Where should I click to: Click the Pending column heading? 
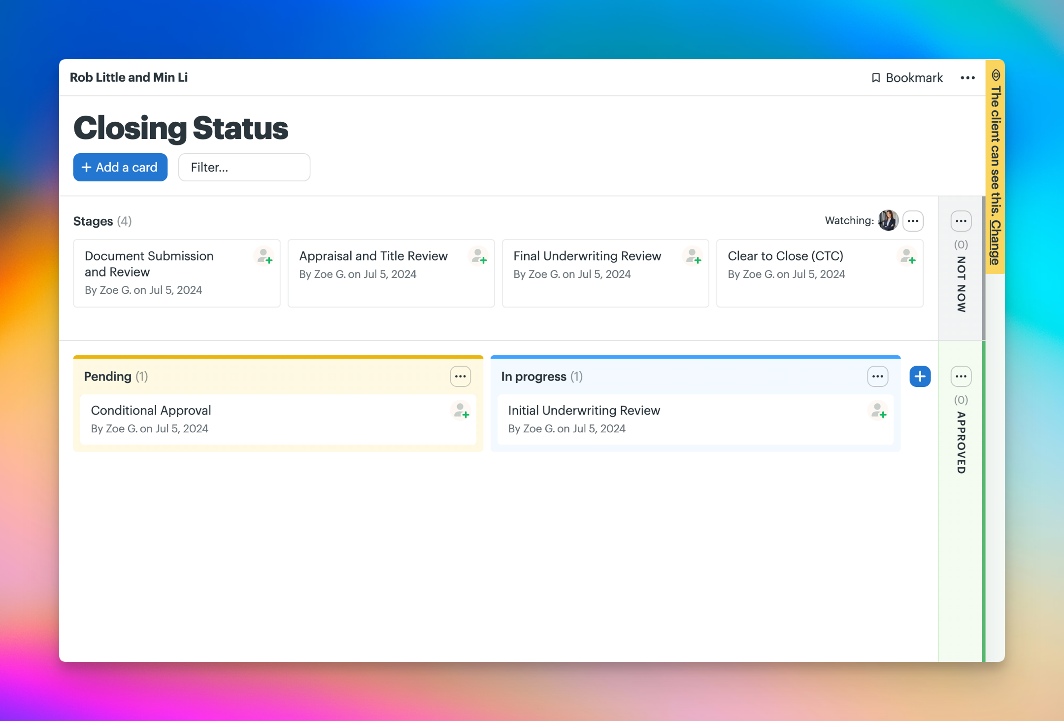(107, 377)
